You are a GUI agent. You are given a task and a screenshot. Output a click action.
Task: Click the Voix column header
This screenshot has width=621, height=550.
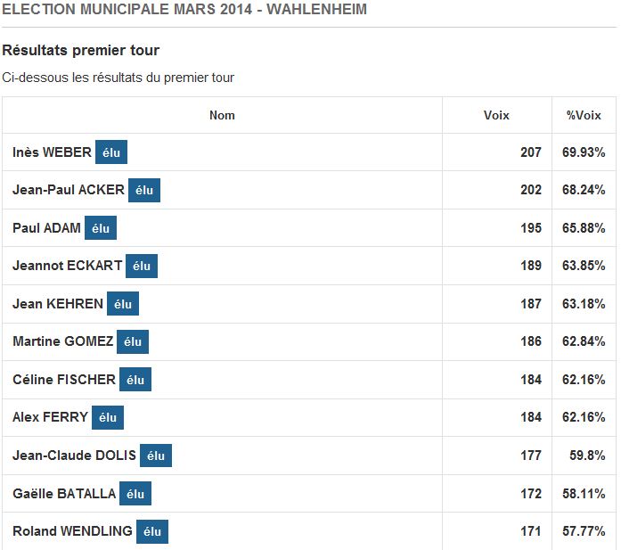tap(496, 115)
